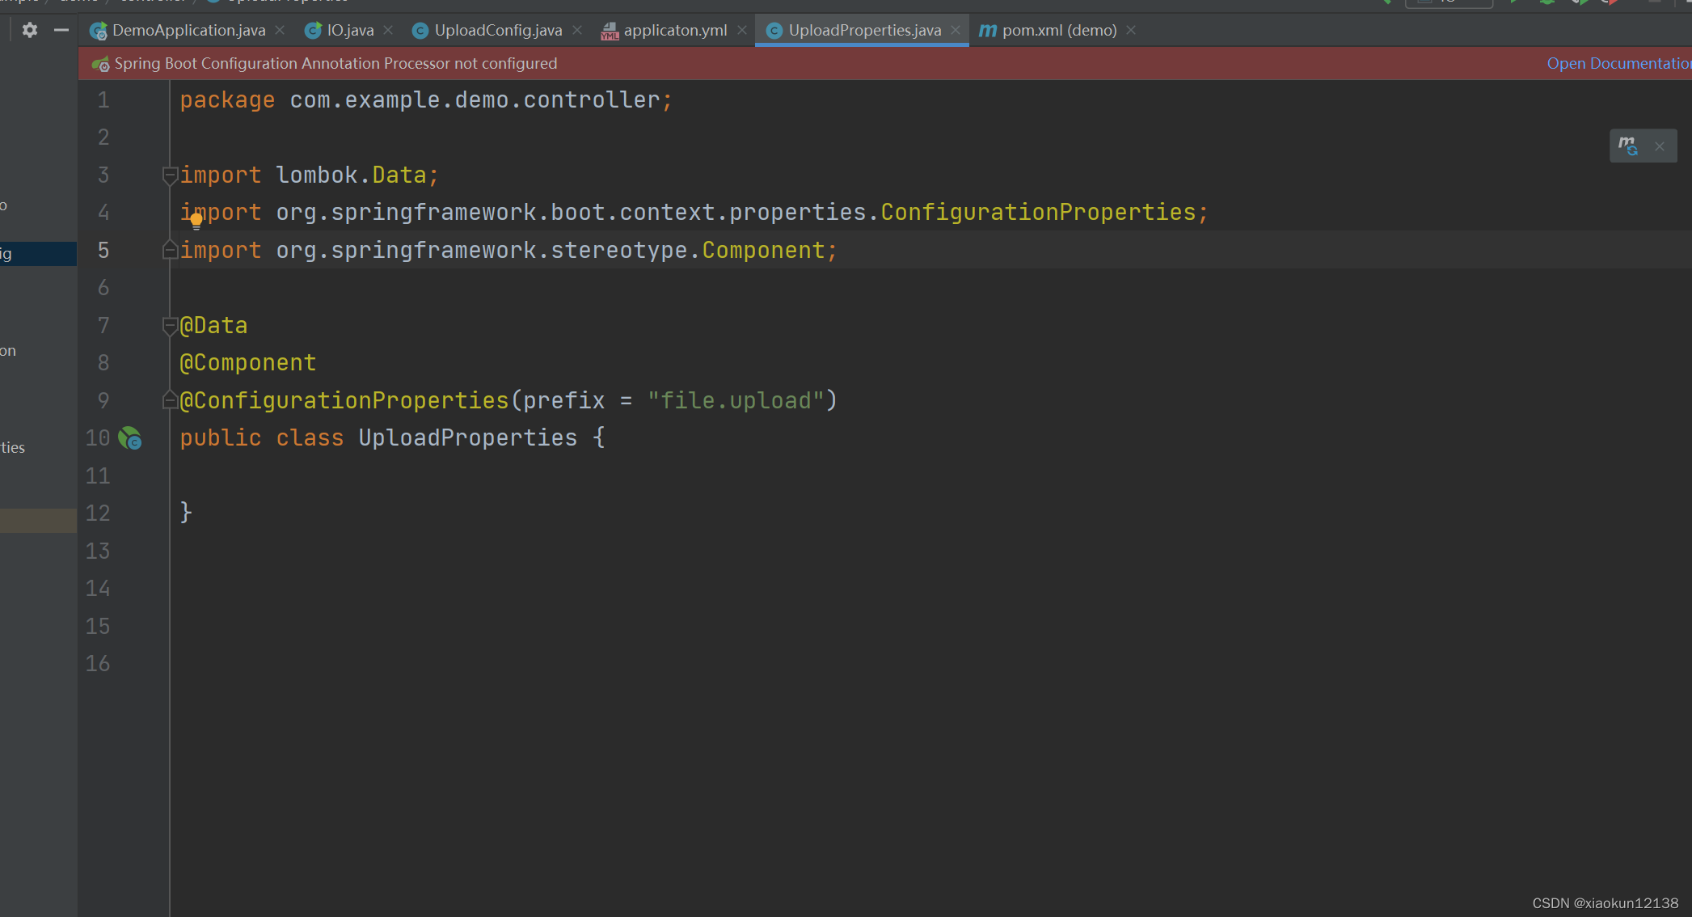Open project panel settings gear
Image resolution: width=1692 pixels, height=917 pixels.
point(30,30)
